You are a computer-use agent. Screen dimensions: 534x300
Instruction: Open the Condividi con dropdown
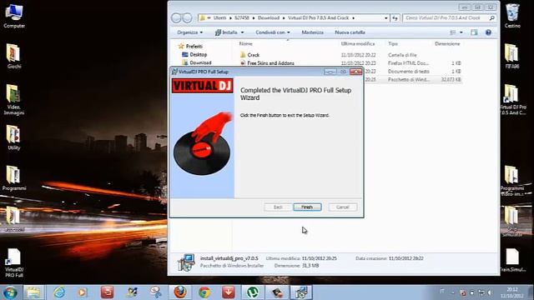pos(273,32)
